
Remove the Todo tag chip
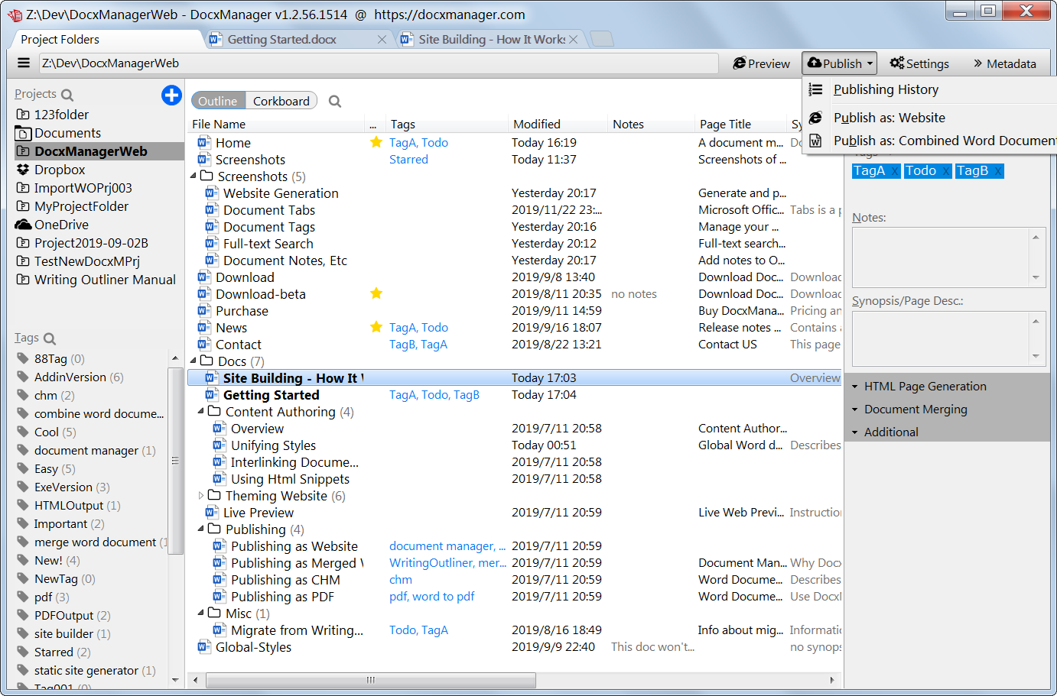[x=945, y=171]
